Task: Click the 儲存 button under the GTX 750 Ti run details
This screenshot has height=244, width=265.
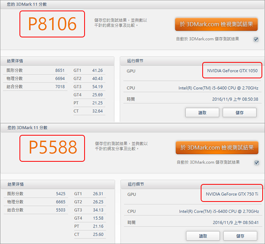Action: (x=240, y=236)
